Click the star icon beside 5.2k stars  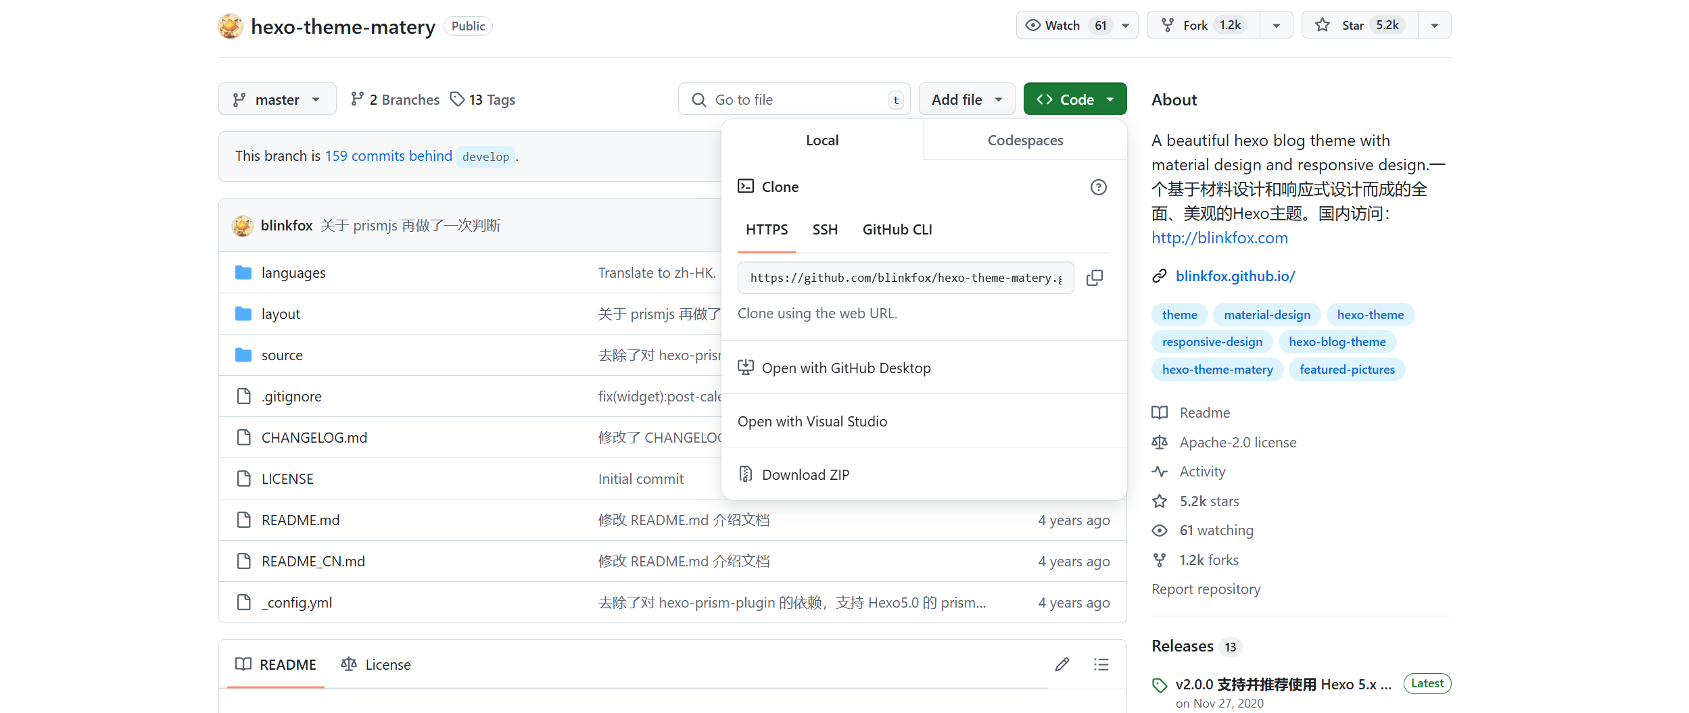point(1160,501)
